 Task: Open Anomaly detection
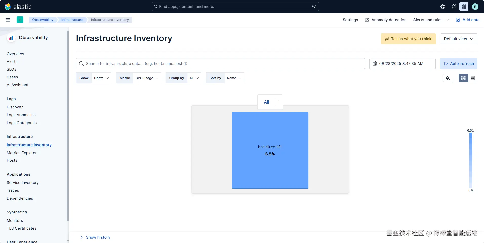coord(386,20)
